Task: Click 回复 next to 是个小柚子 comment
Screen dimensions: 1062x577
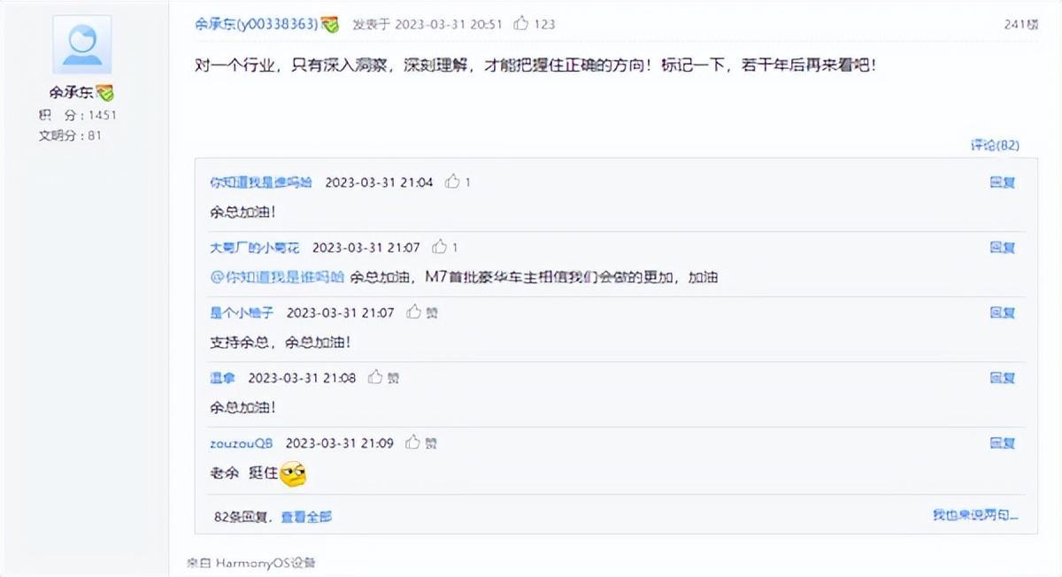Action: pos(1002,312)
